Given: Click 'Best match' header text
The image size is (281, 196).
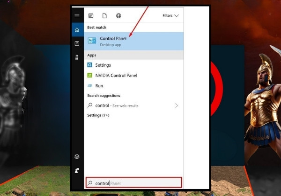Looking at the screenshot, I should pos(97,28).
